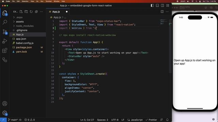This screenshot has width=218, height=122.
Task: Open editor more actions ellipsis
Action: coord(167,12)
